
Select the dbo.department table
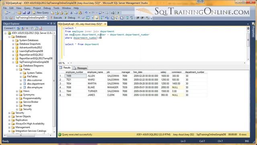pos(36,84)
